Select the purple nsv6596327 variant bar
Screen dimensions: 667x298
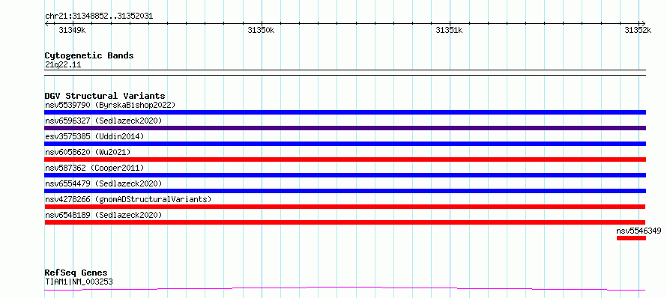345,128
